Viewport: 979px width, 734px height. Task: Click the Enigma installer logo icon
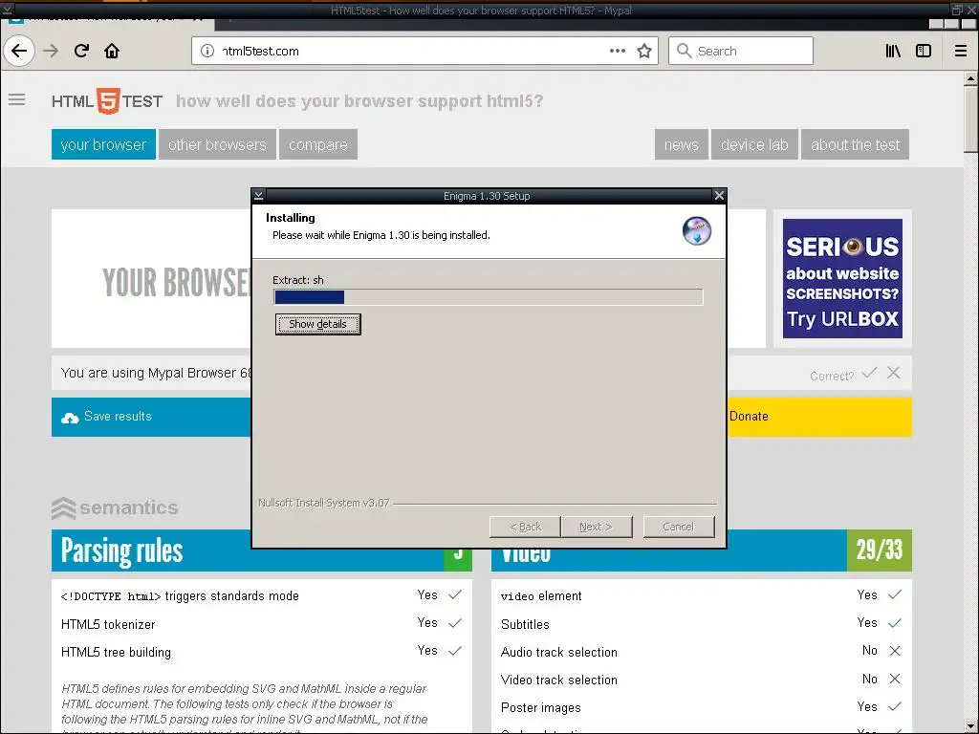click(697, 231)
